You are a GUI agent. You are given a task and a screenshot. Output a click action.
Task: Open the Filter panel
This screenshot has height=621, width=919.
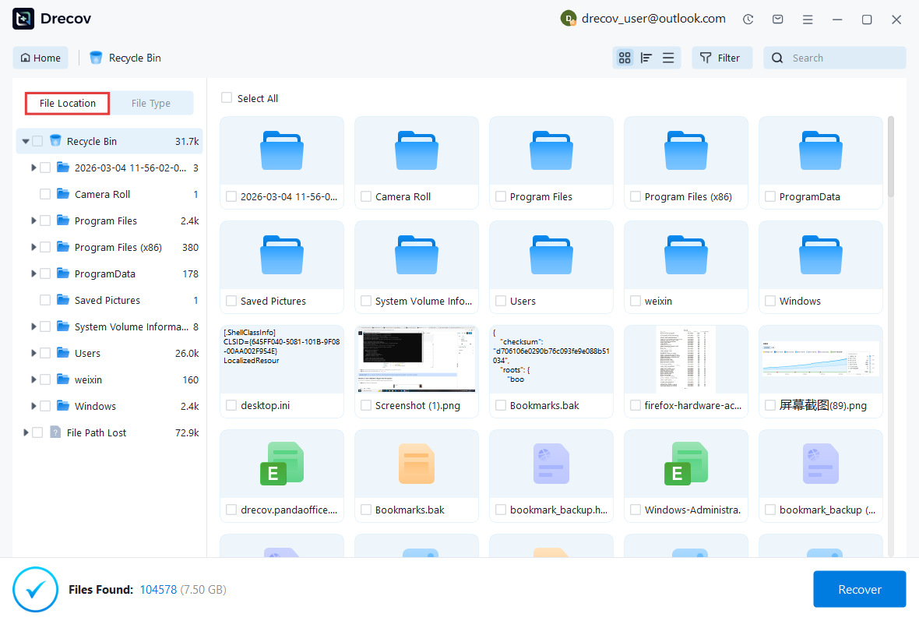pos(721,58)
